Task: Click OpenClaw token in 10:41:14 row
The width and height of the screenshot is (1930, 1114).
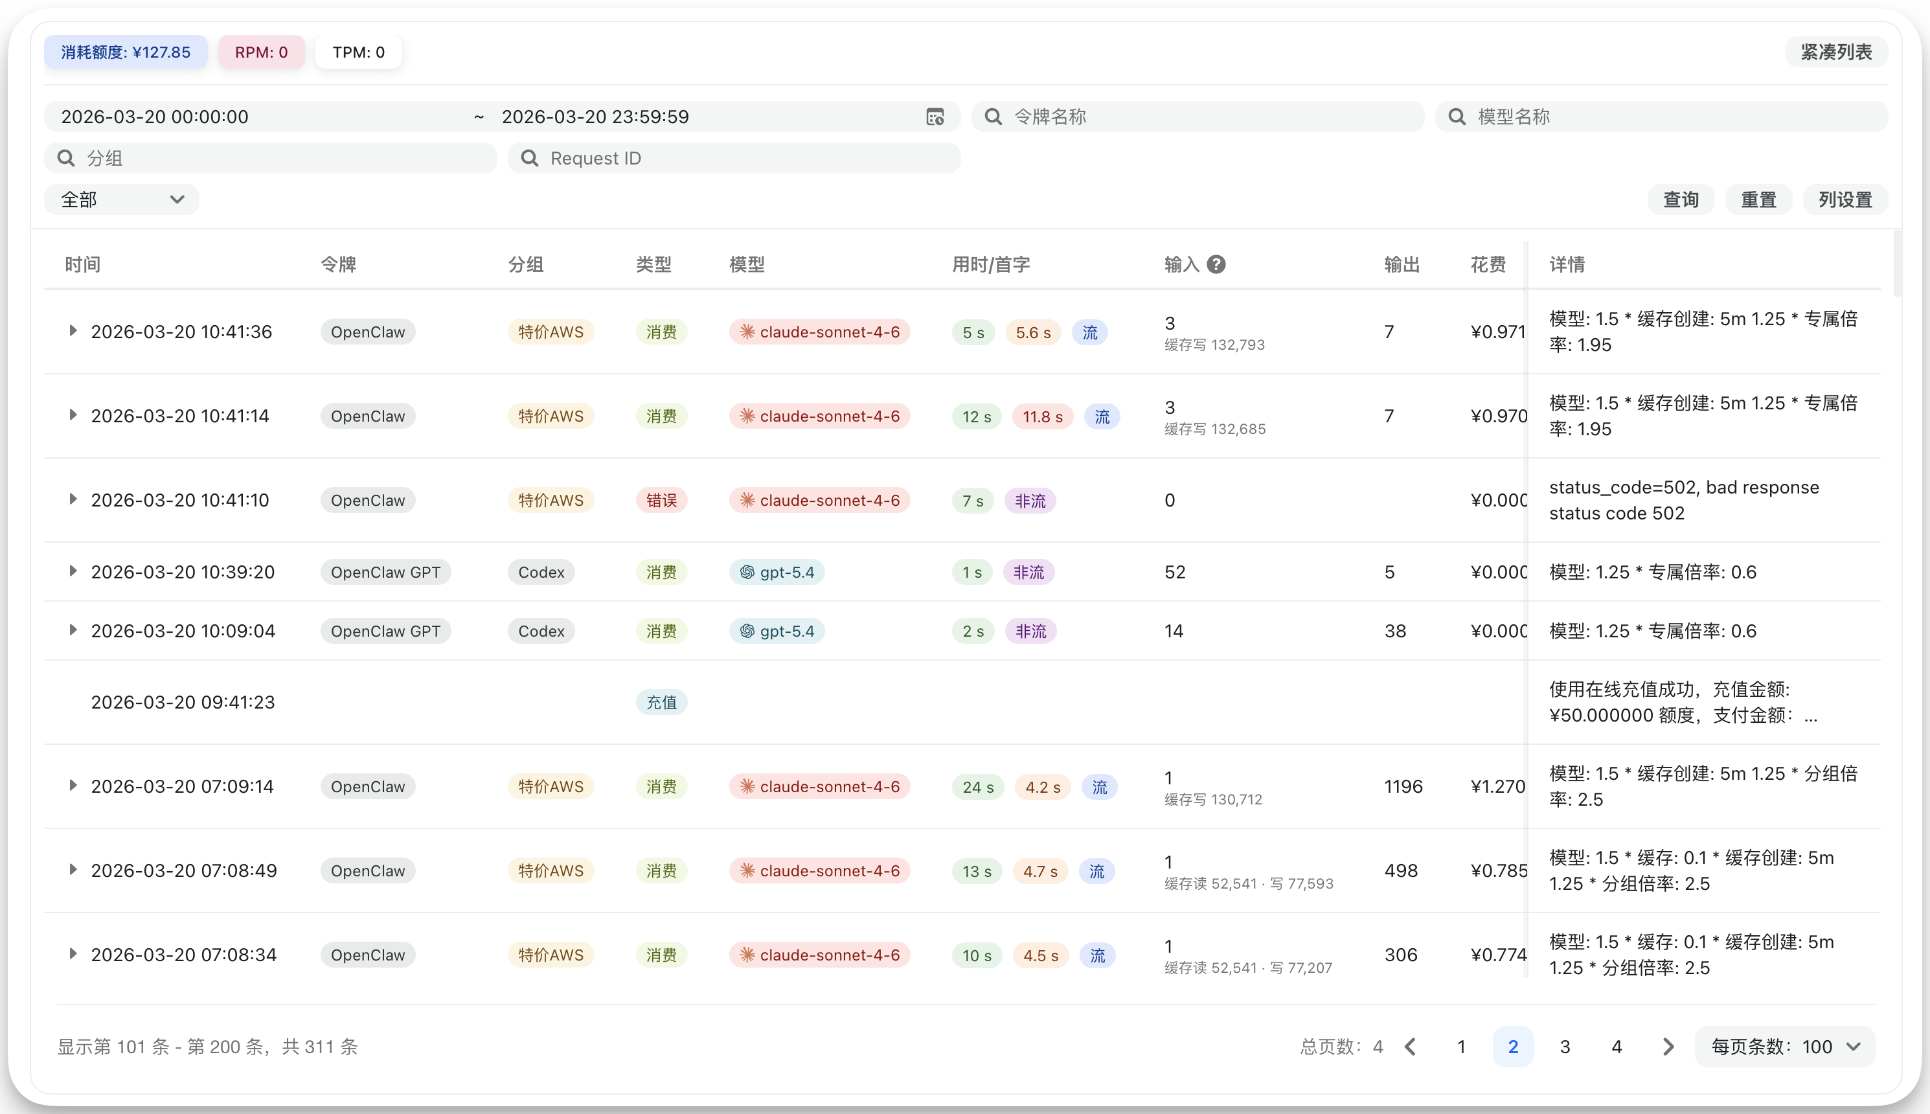Action: pyautogui.click(x=368, y=416)
